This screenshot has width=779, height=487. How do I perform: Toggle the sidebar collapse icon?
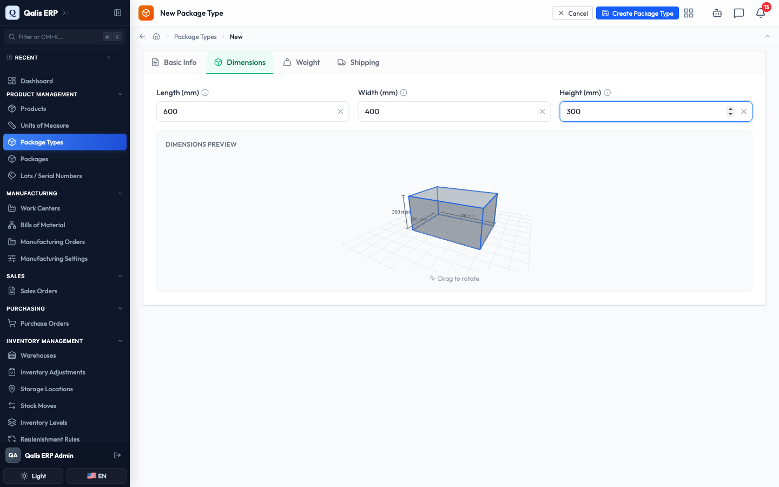pyautogui.click(x=117, y=13)
